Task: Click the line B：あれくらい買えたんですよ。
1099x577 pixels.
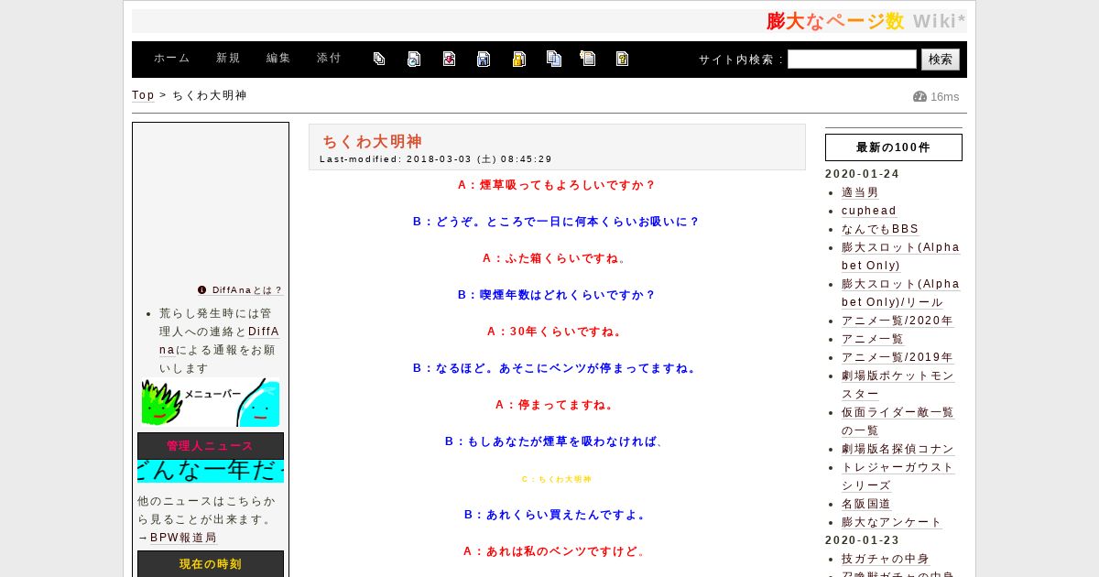Action: [x=557, y=515]
